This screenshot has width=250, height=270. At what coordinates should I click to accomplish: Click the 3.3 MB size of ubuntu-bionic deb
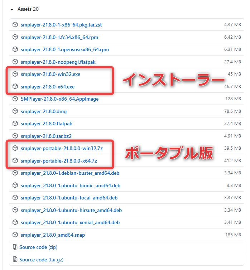234,185
